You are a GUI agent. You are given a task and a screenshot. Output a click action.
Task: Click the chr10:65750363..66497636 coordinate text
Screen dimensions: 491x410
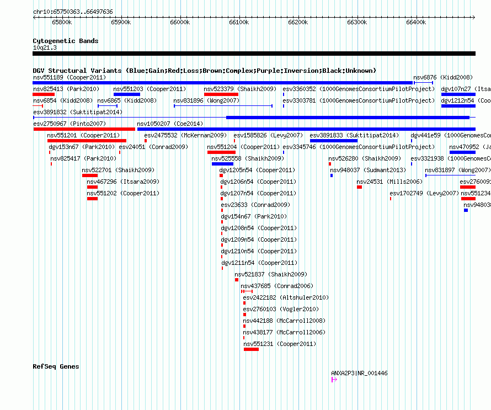tap(73, 12)
